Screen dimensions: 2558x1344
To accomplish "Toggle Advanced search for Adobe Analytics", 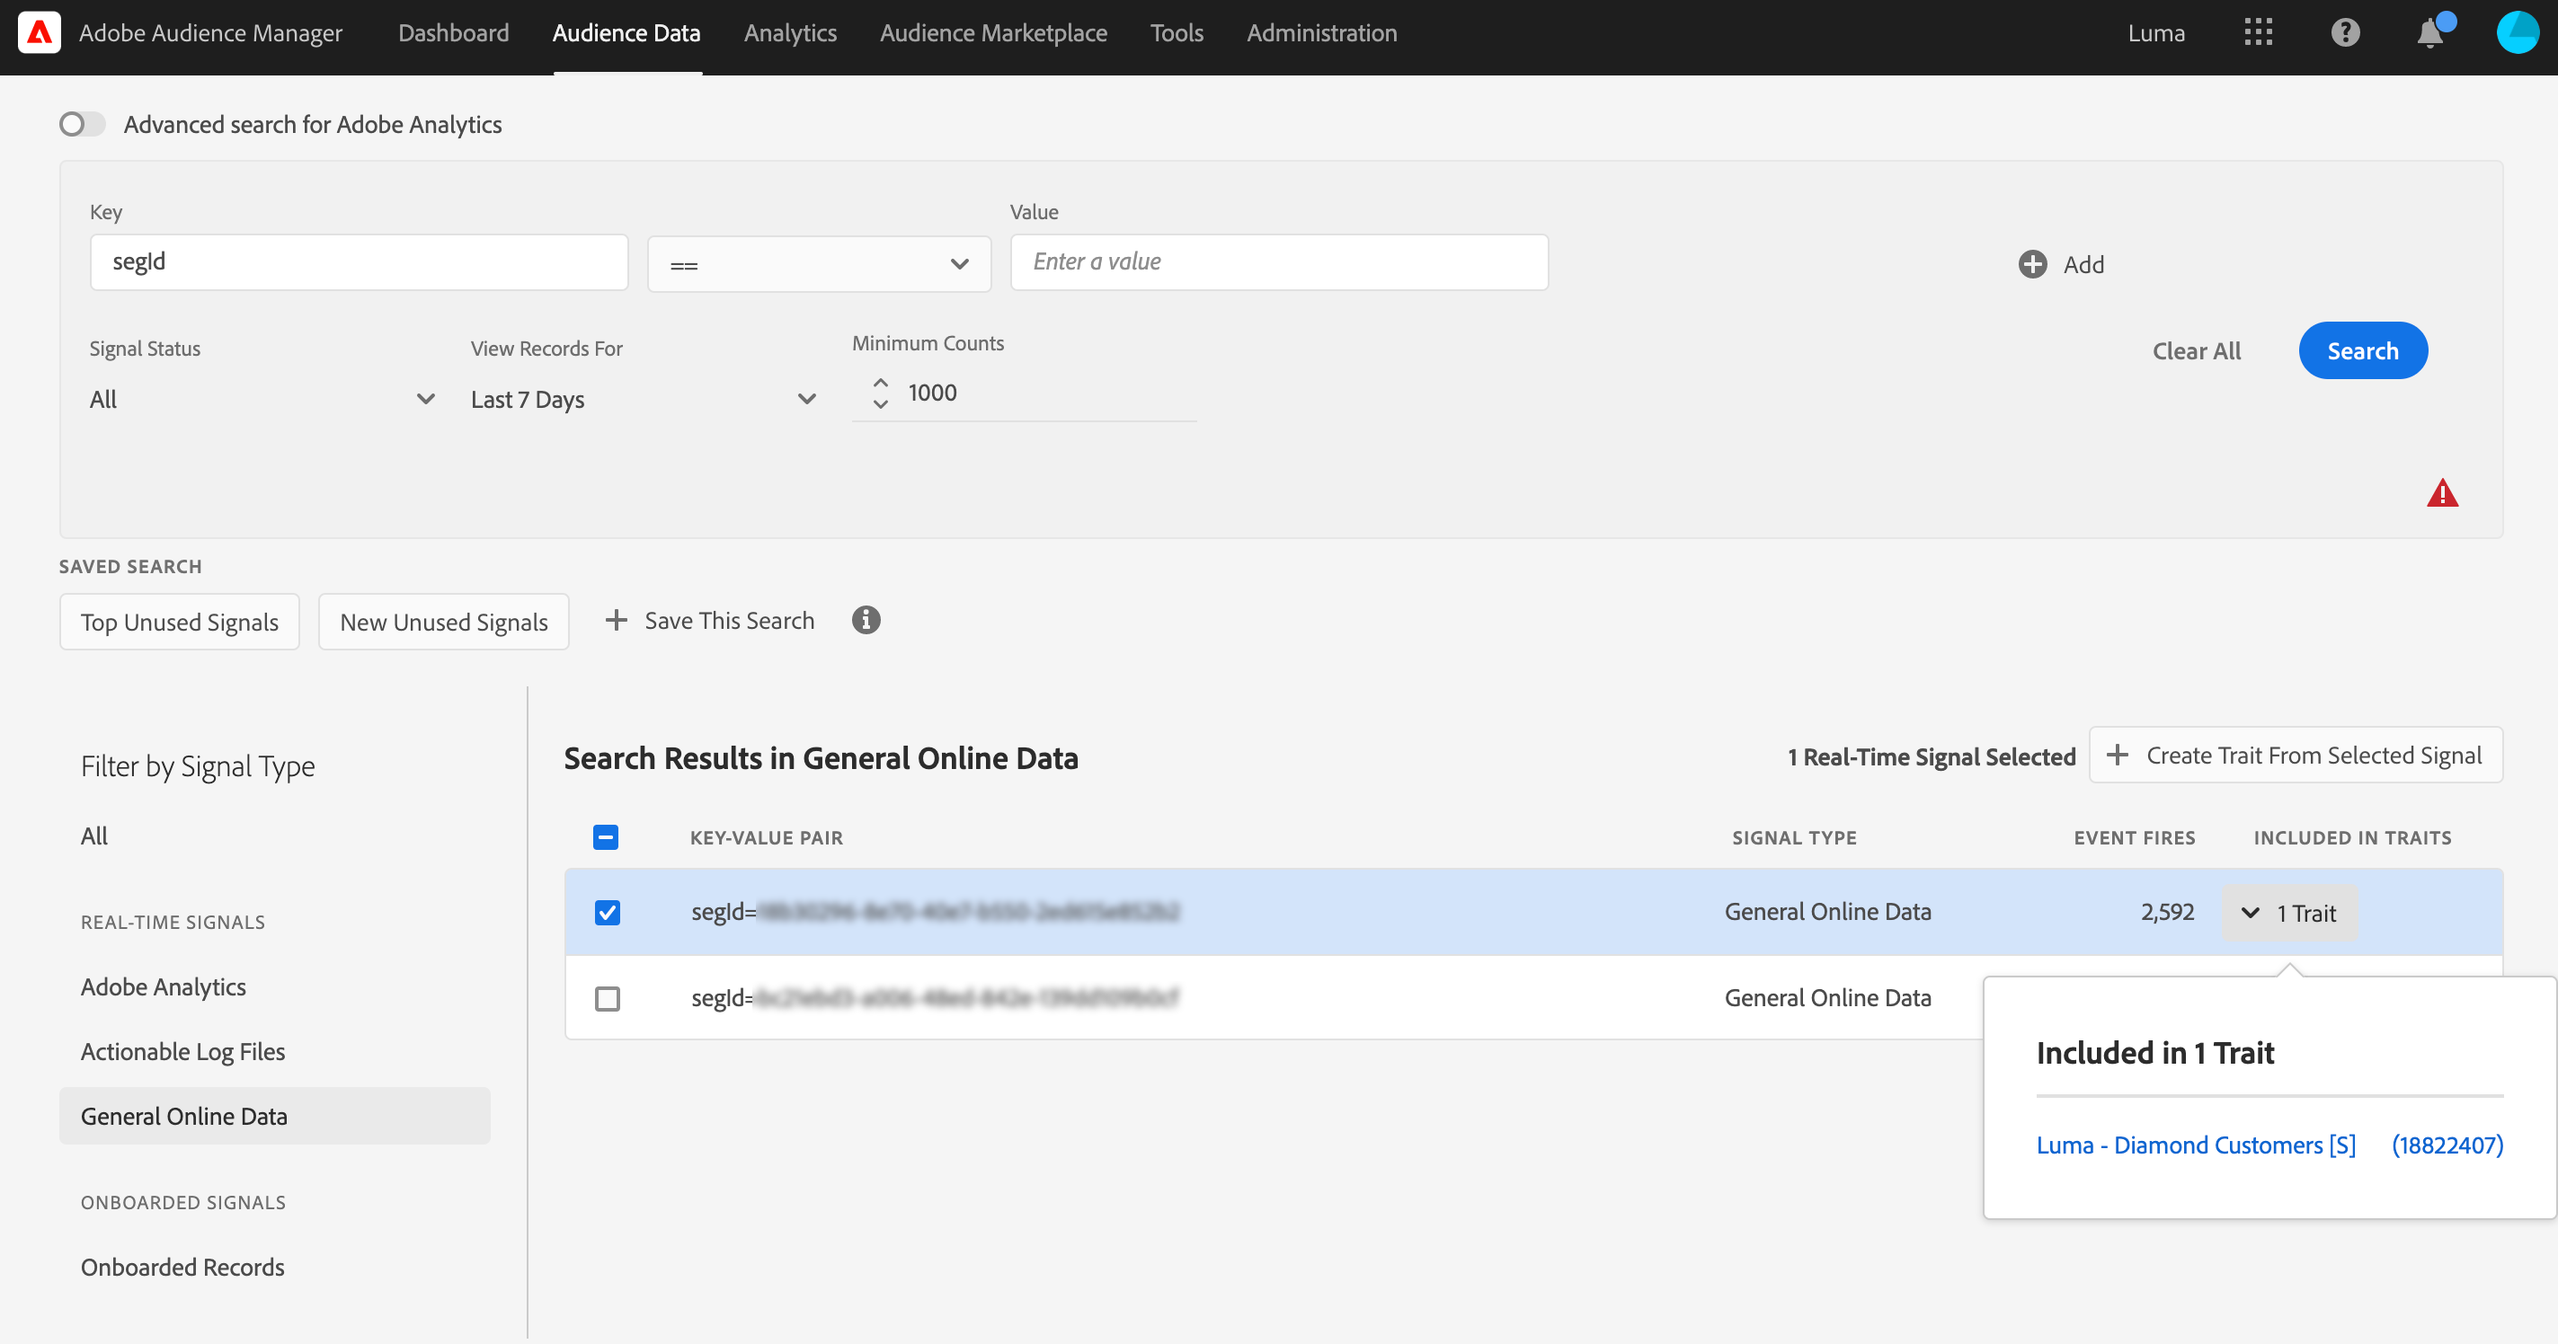I will [x=83, y=124].
